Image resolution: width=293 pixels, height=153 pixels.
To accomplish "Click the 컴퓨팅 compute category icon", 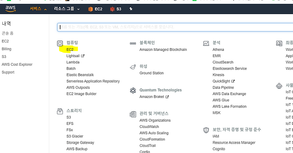I will [60, 43].
